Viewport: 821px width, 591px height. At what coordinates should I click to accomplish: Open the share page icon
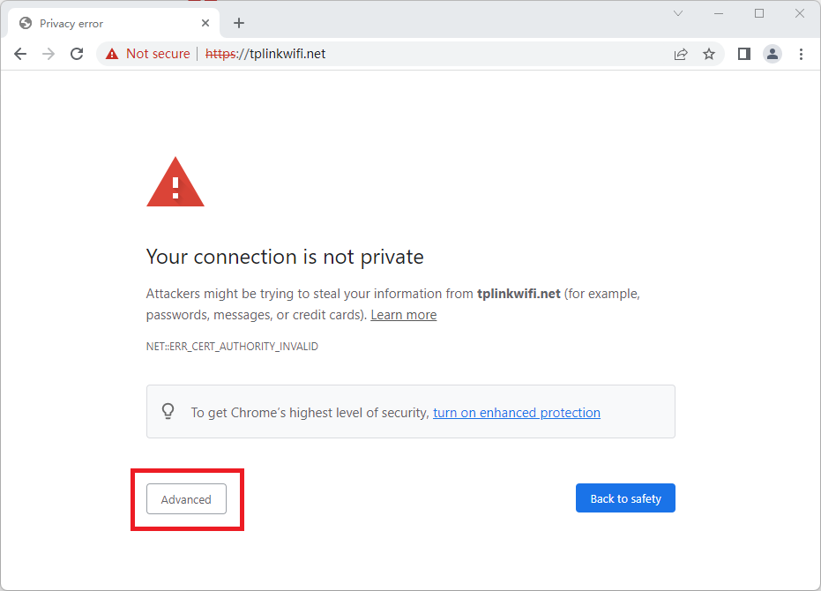pyautogui.click(x=681, y=54)
